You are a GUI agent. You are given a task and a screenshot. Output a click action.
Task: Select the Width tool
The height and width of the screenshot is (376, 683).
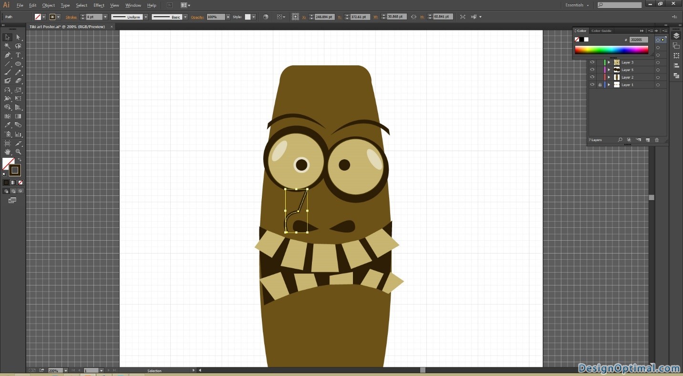click(x=7, y=99)
